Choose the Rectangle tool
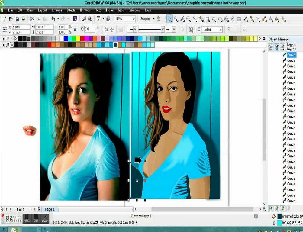 coord(208,19)
